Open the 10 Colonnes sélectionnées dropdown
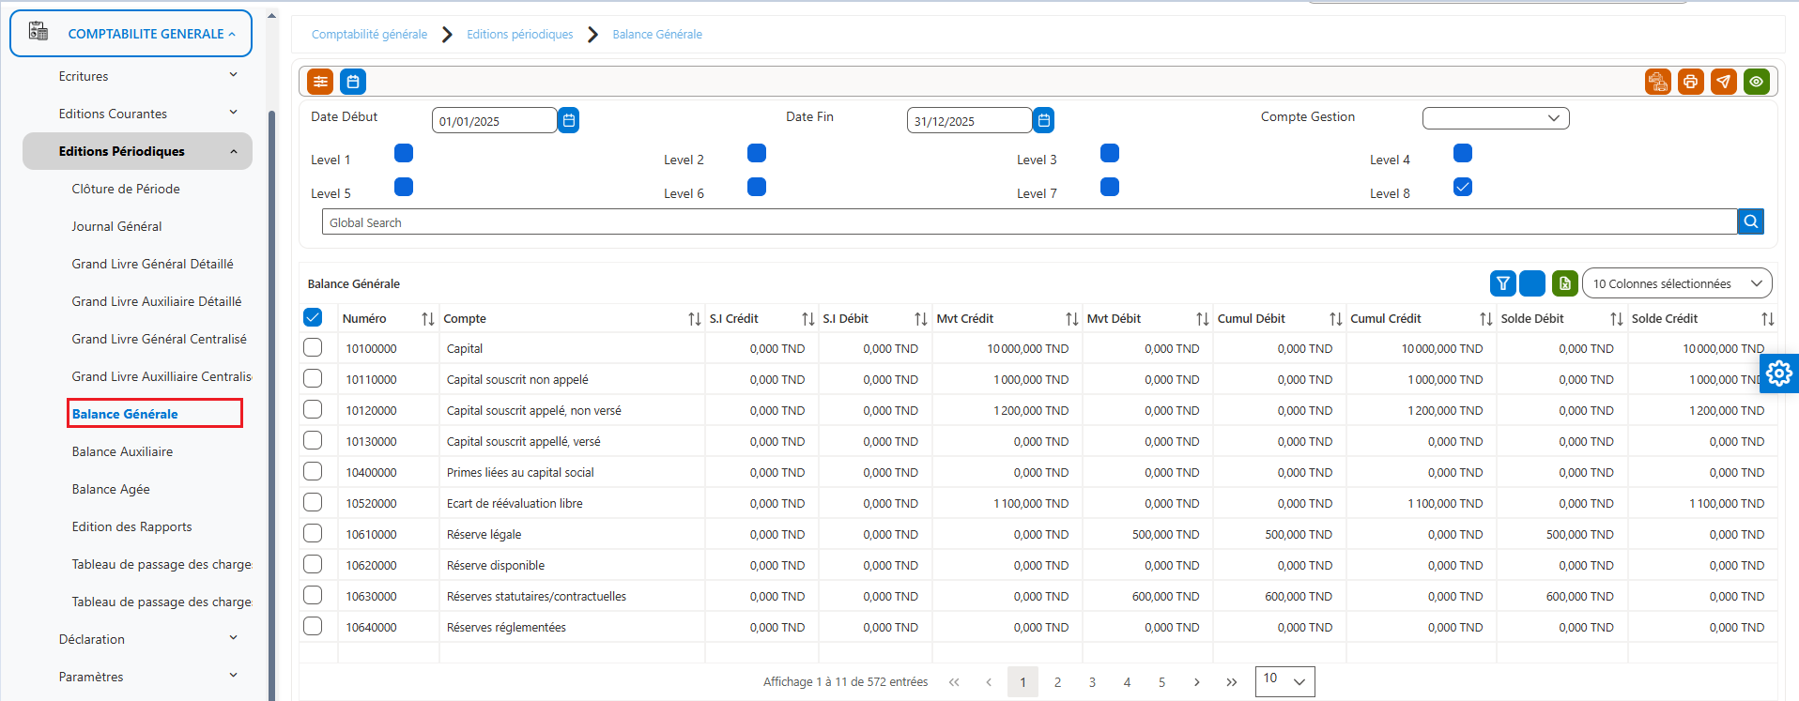 1676,283
